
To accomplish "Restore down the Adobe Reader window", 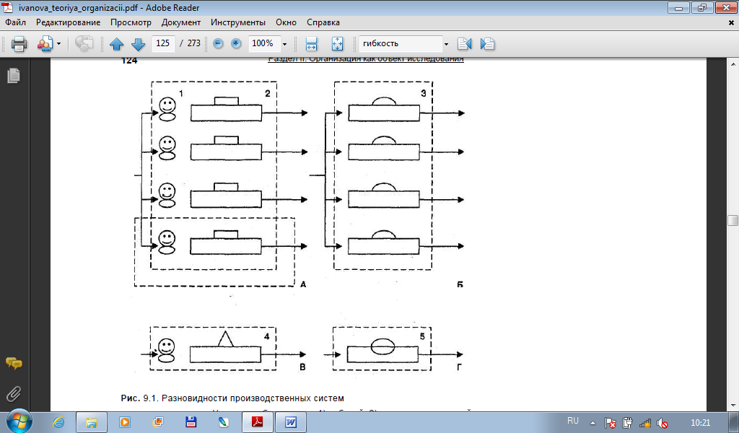I will pos(702,7).
